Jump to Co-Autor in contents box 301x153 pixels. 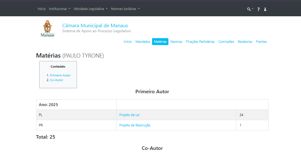[56, 80]
